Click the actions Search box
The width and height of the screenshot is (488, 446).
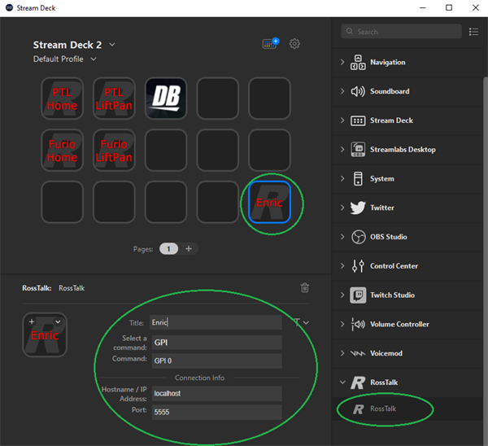coord(401,32)
